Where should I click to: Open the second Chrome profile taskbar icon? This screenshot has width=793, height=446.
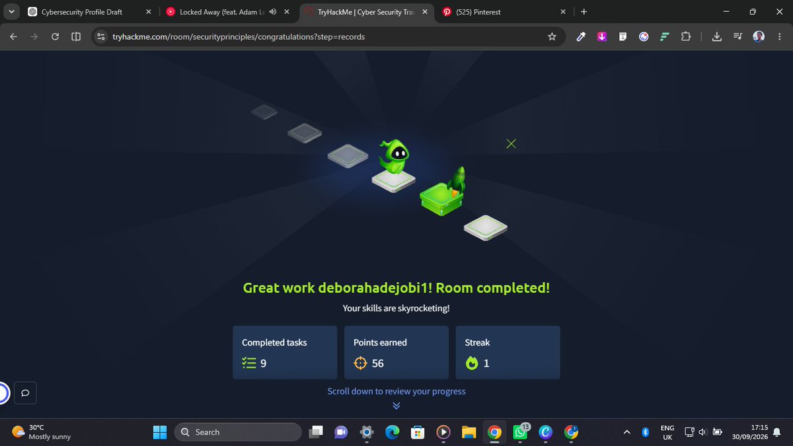[571, 432]
